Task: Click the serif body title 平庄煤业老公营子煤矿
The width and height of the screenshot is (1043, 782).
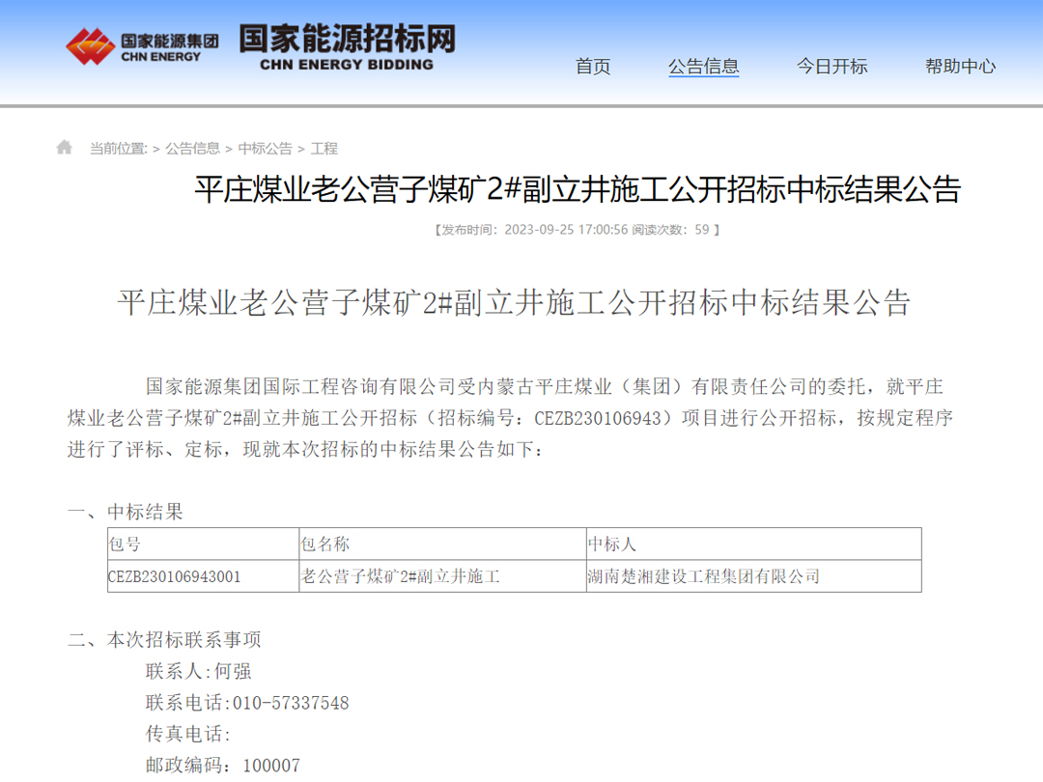Action: 514,302
